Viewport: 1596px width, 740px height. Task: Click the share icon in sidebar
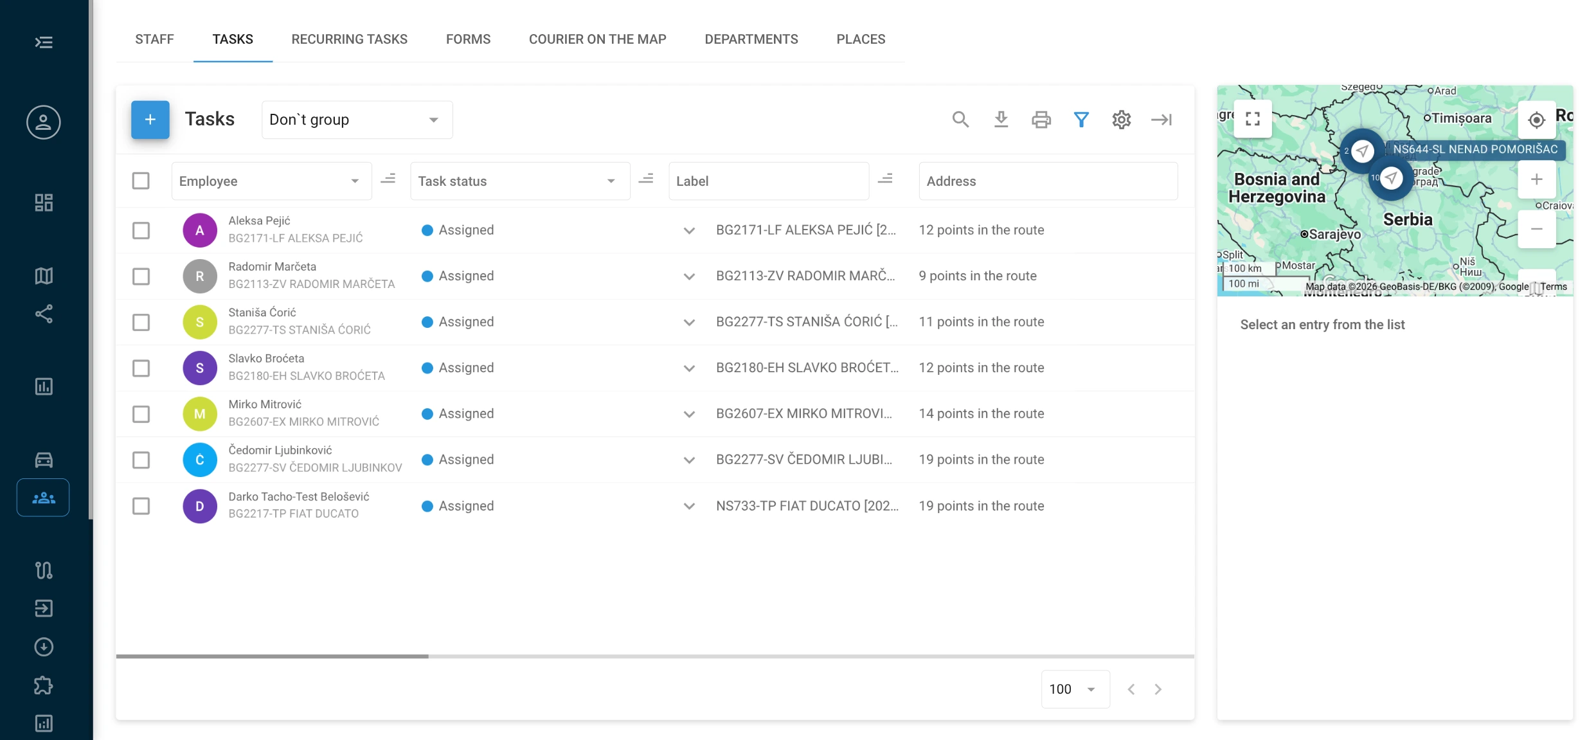coord(44,314)
